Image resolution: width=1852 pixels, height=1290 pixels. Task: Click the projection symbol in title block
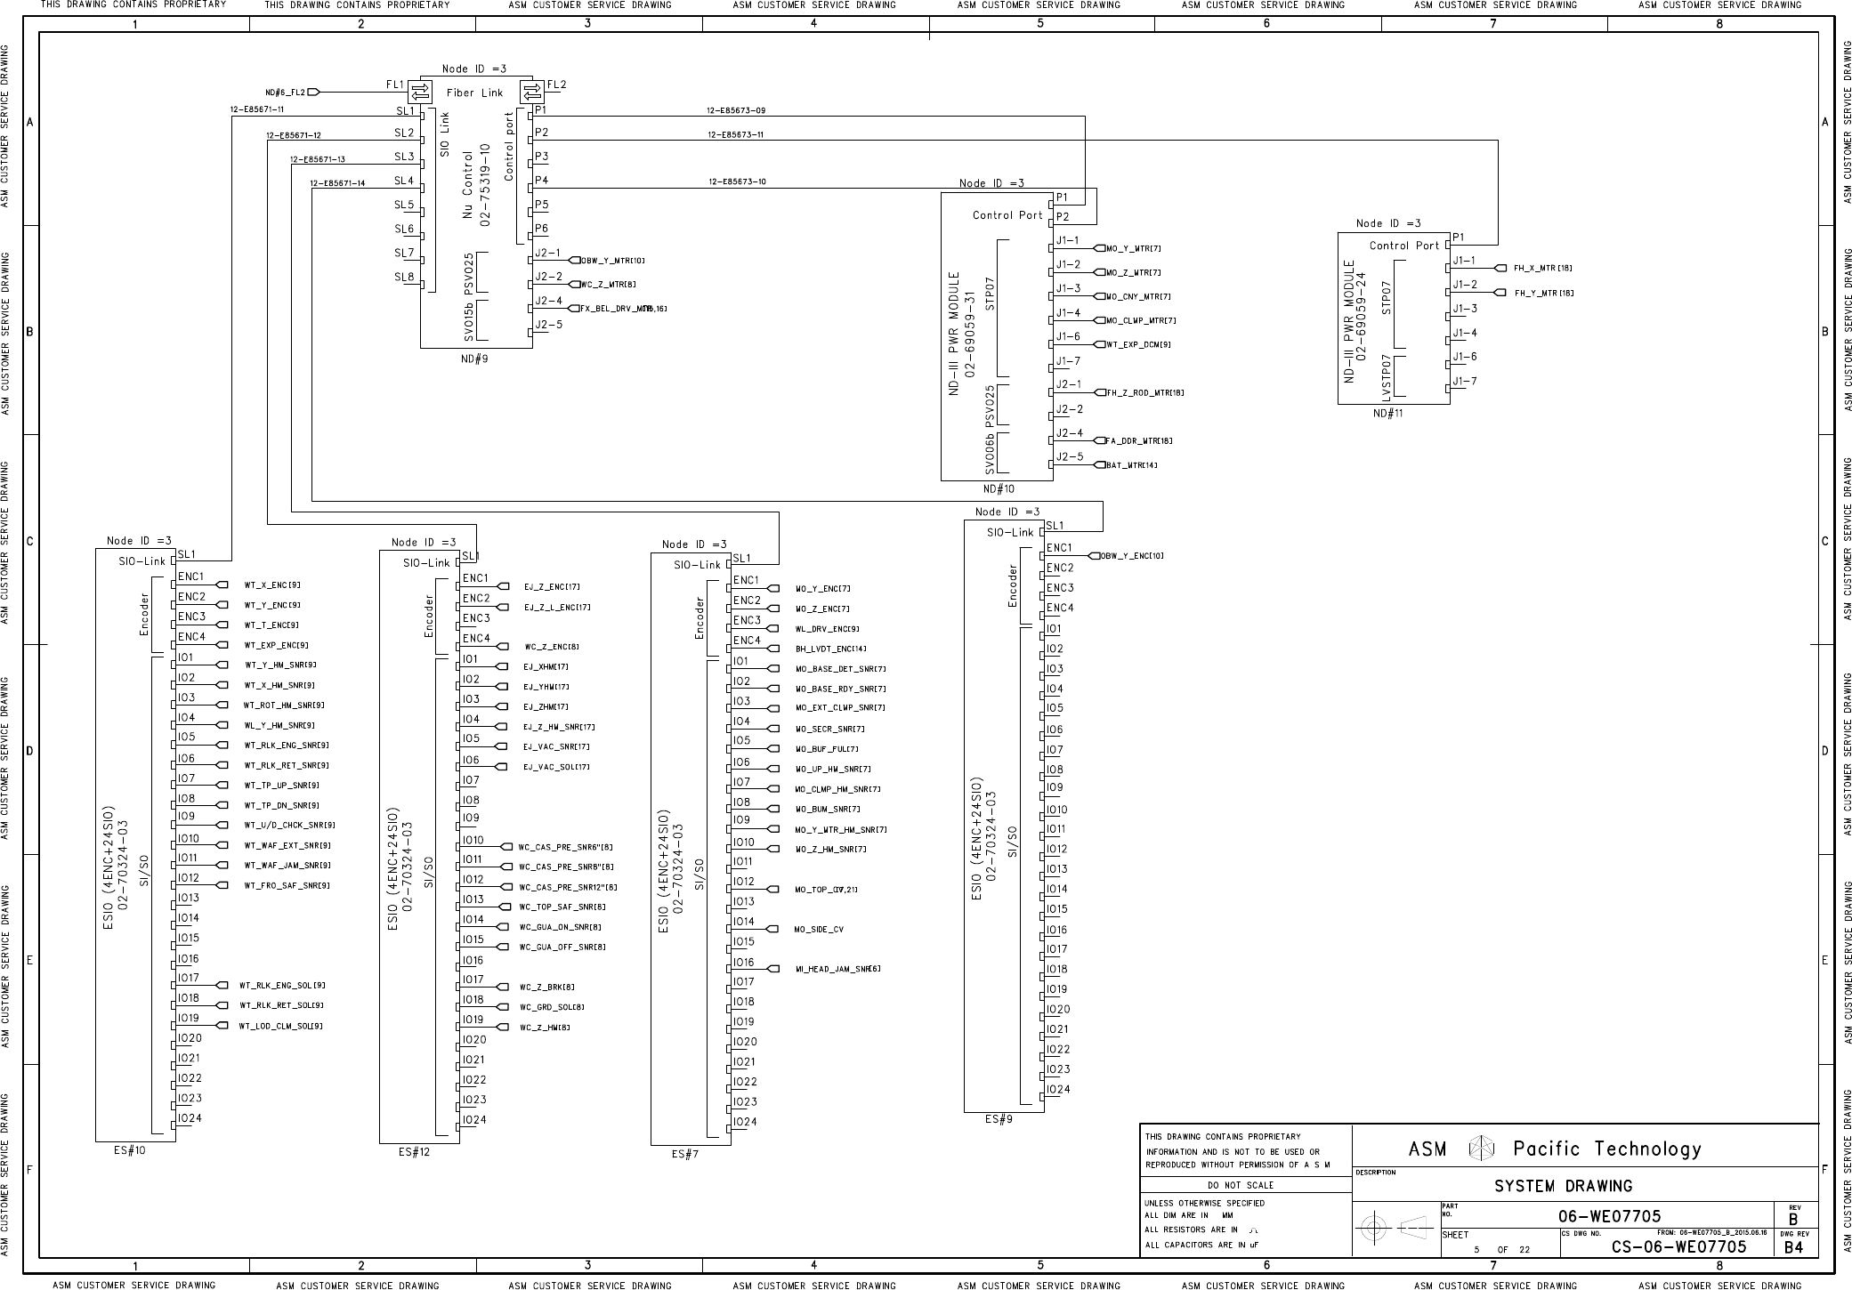click(1395, 1229)
